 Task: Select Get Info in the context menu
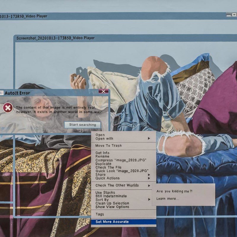coord(103,153)
